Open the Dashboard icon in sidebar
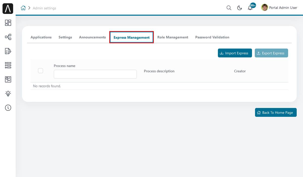 coord(8,23)
